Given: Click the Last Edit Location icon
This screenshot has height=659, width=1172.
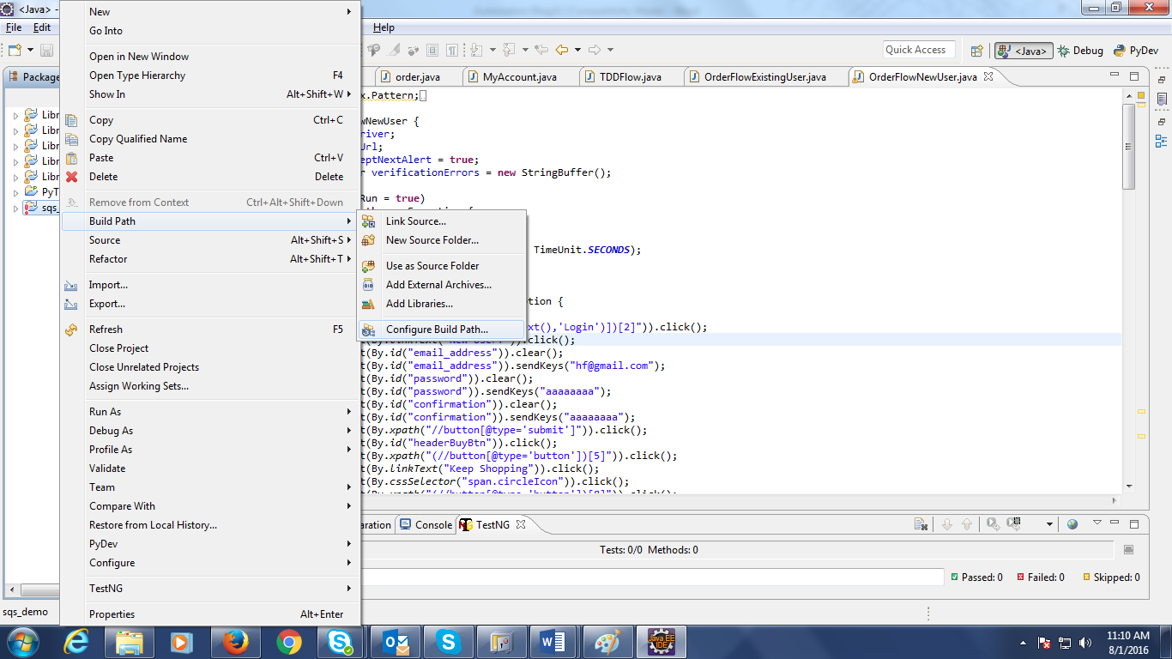Looking at the screenshot, I should click(x=541, y=51).
